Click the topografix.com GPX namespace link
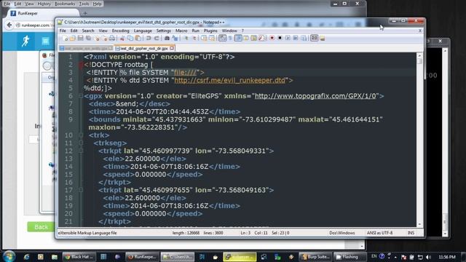The width and height of the screenshot is (466, 262). point(315,96)
